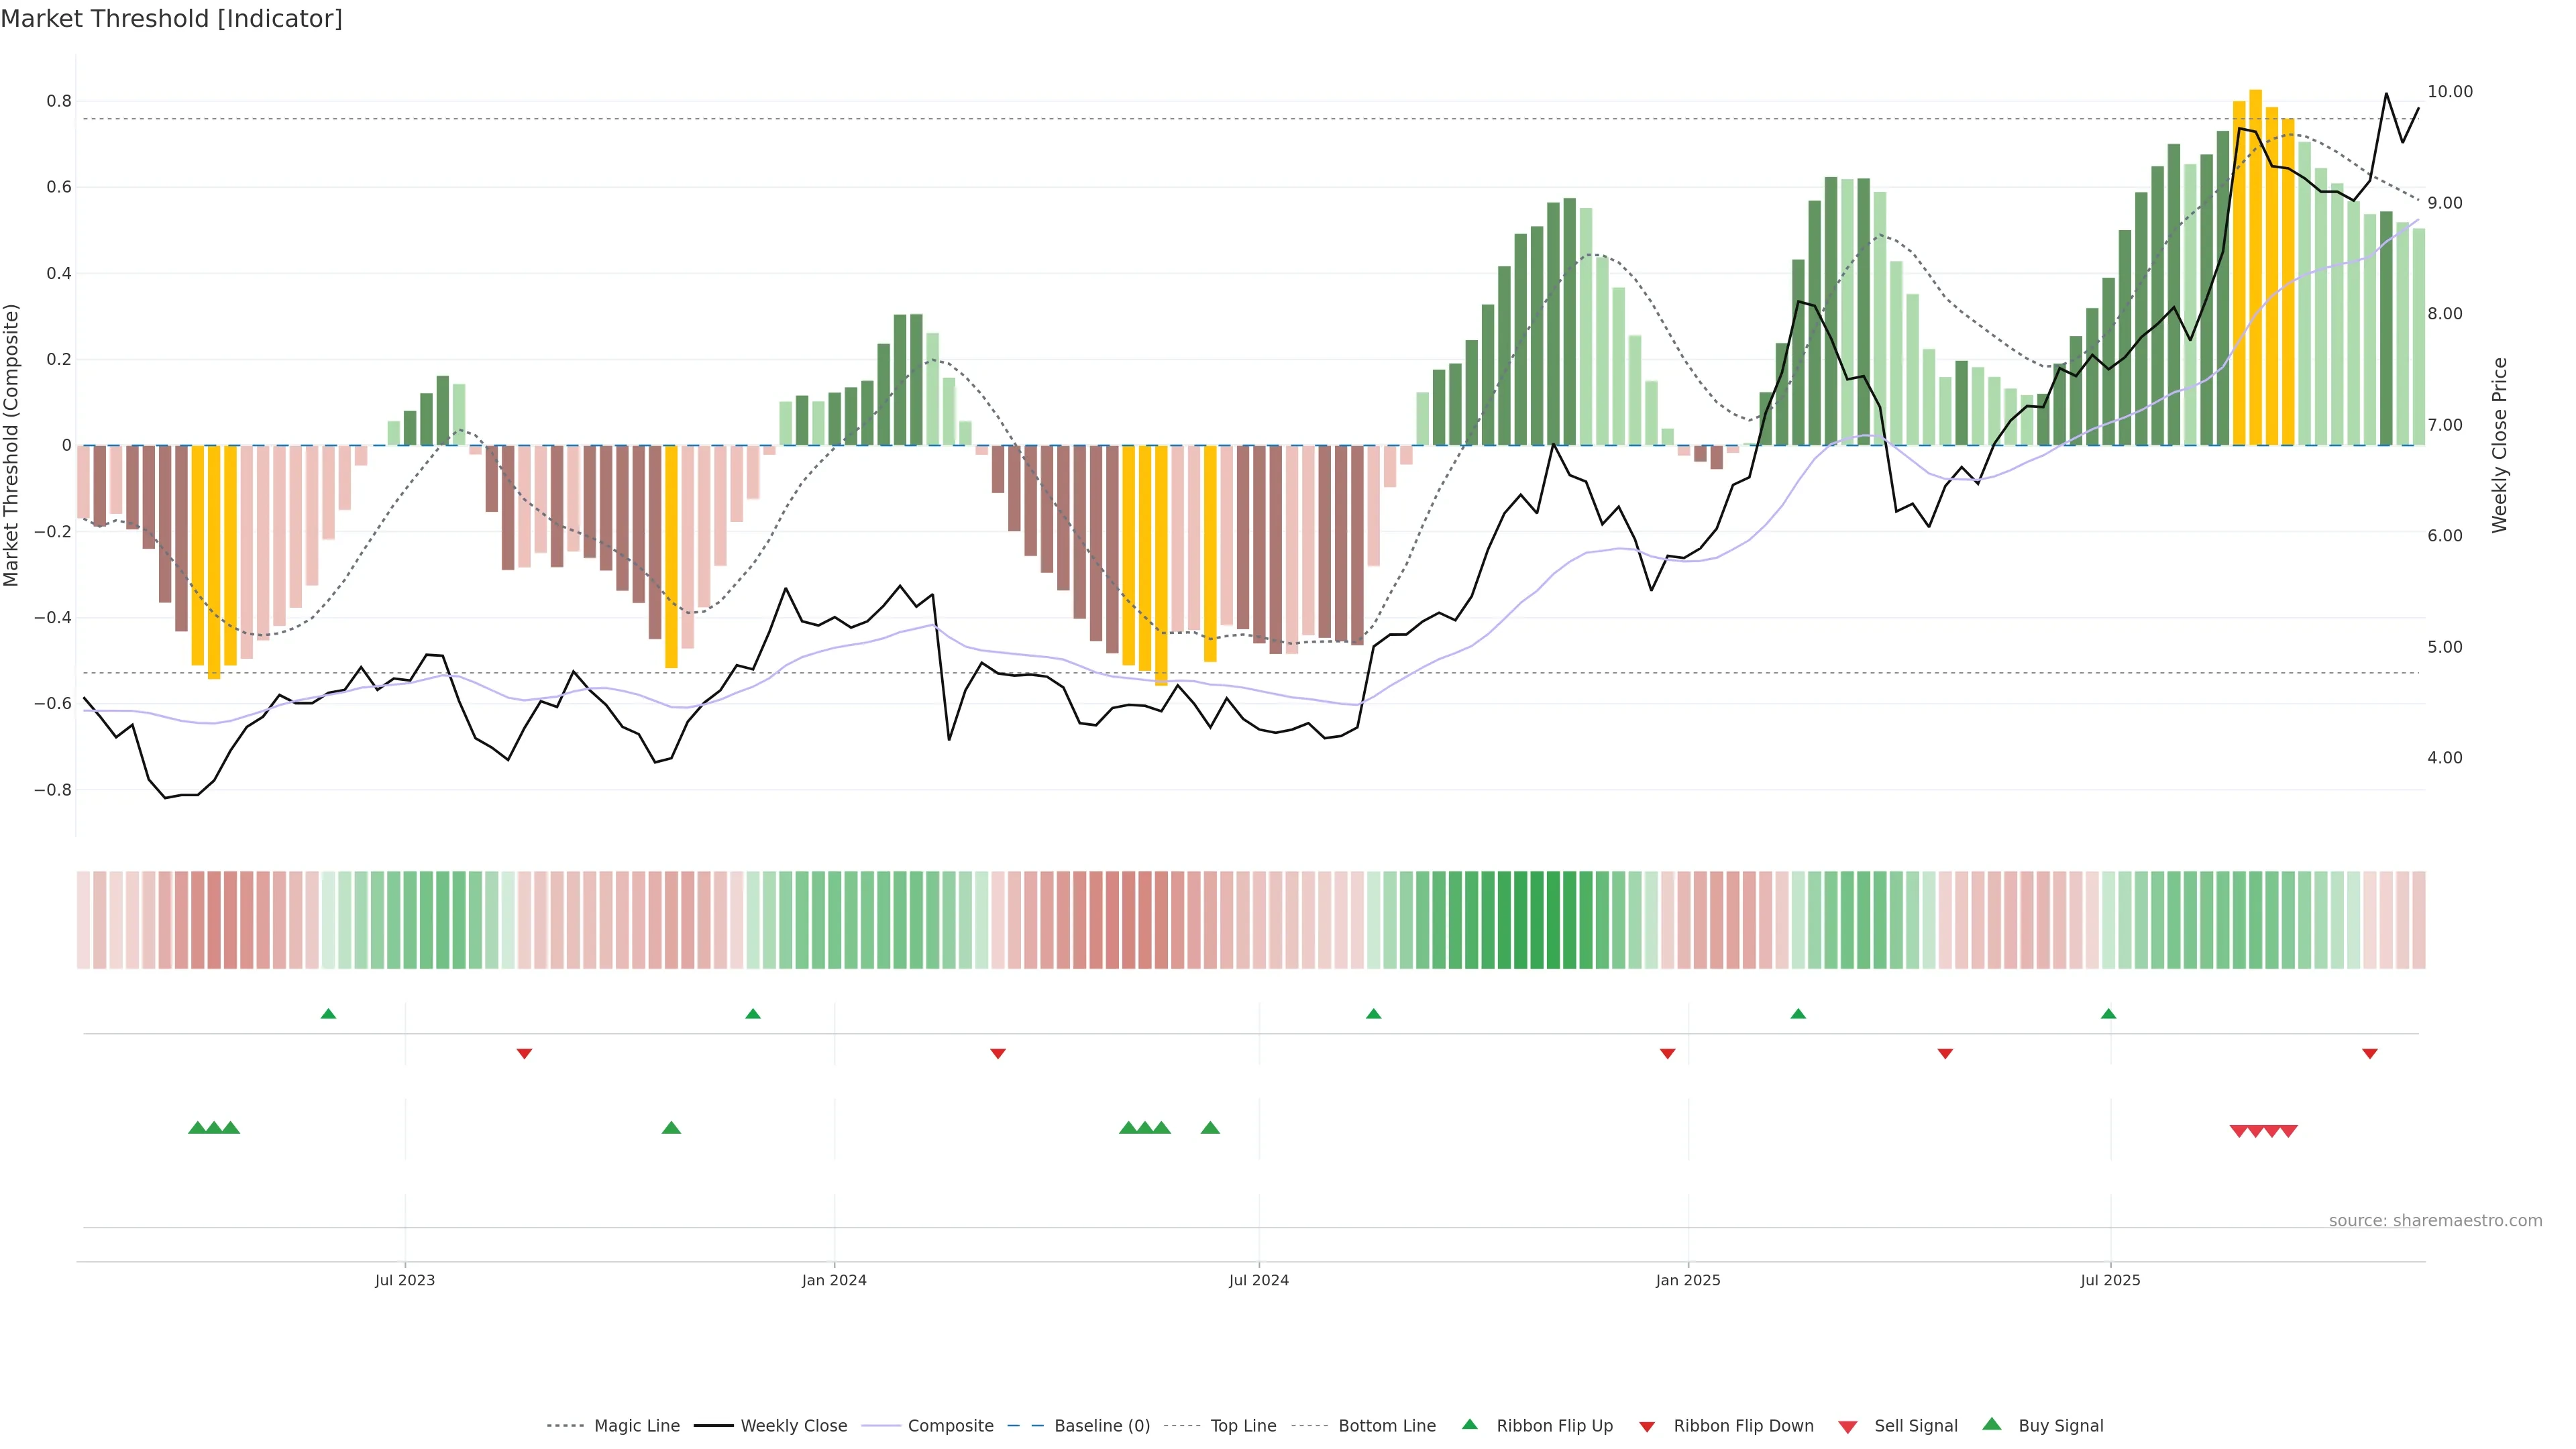This screenshot has height=1449, width=2576.
Task: Hide the Composite line via legend
Action: [x=950, y=1426]
